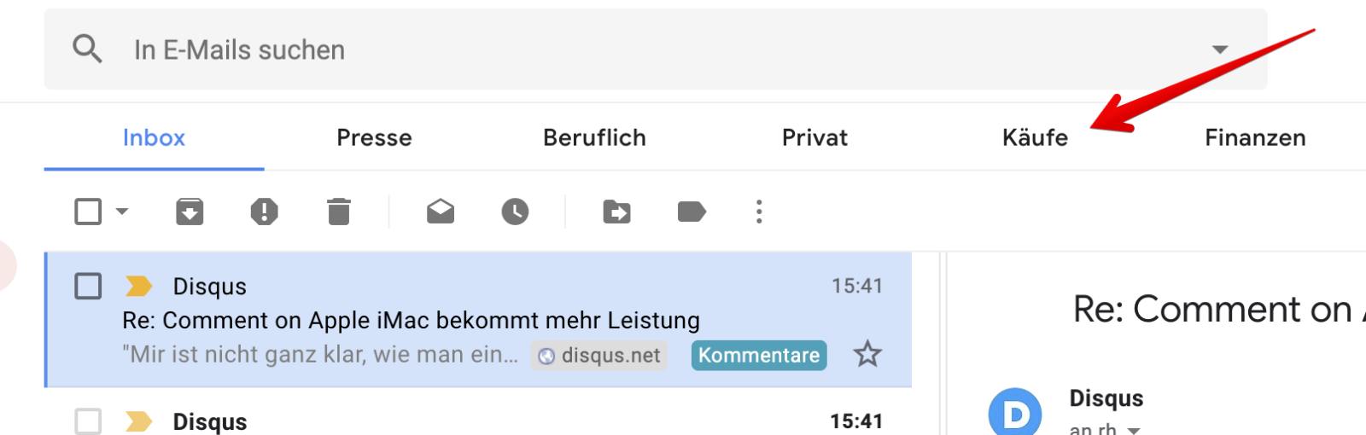Check the first Disqus email checkbox

pyautogui.click(x=88, y=286)
